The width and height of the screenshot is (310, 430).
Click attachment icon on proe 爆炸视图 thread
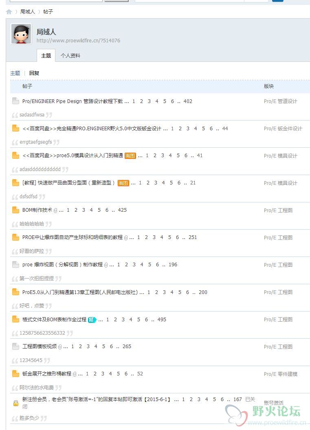click(106, 265)
